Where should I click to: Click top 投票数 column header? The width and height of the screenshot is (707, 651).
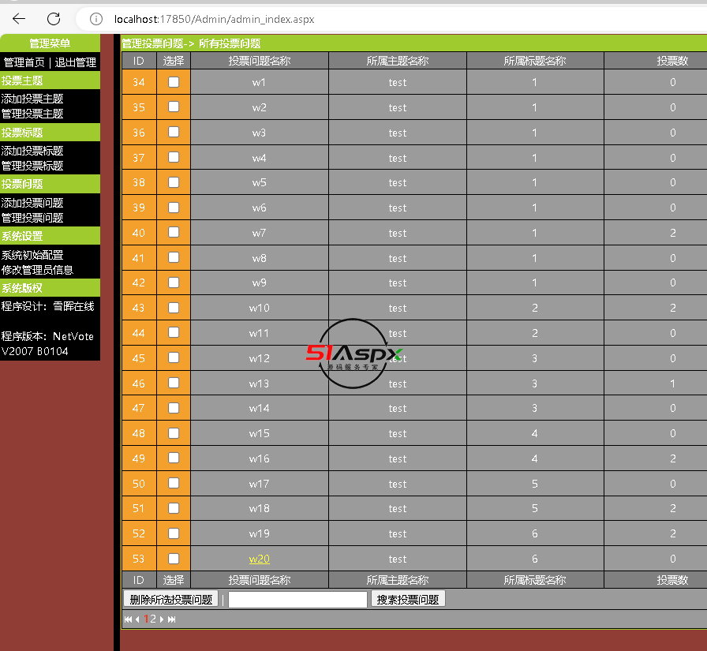click(672, 61)
